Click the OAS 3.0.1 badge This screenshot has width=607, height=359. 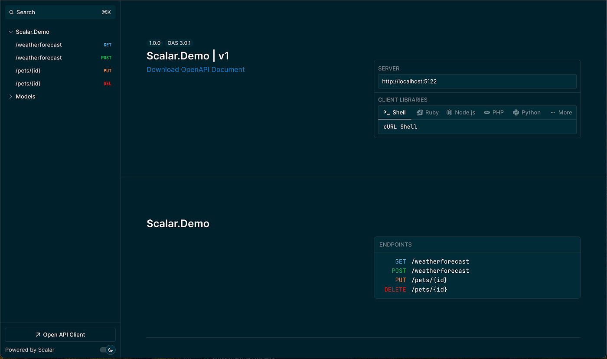179,43
